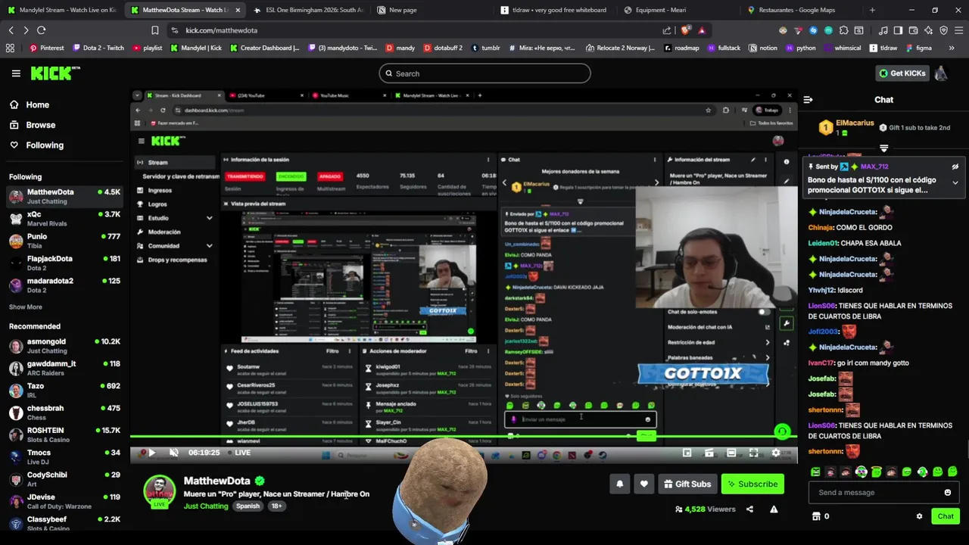Open the Kick hamburger sidebar menu

coord(16,73)
